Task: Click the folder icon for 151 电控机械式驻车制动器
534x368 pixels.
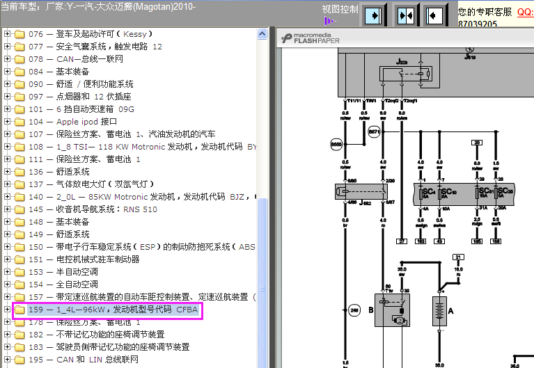Action: point(19,259)
